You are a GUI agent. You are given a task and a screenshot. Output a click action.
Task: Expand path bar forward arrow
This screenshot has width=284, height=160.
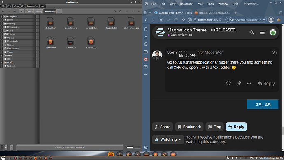click(59, 12)
